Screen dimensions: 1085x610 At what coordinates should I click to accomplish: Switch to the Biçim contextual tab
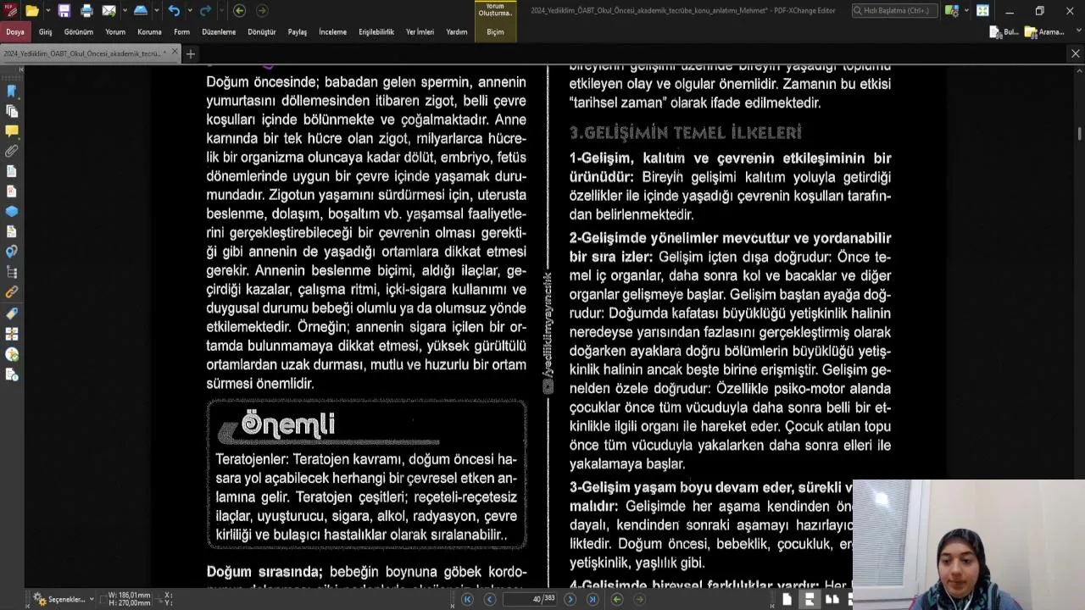pyautogui.click(x=495, y=32)
